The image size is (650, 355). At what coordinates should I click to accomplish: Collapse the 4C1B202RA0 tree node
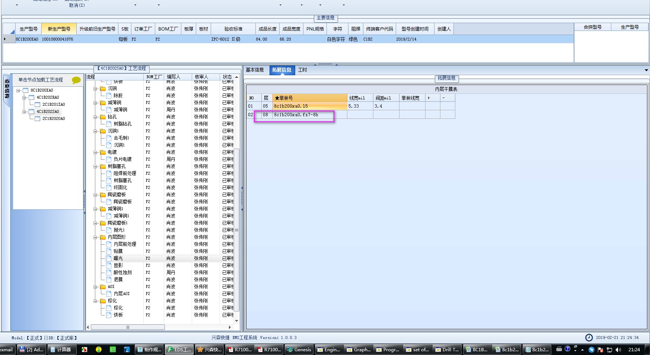tap(24, 97)
